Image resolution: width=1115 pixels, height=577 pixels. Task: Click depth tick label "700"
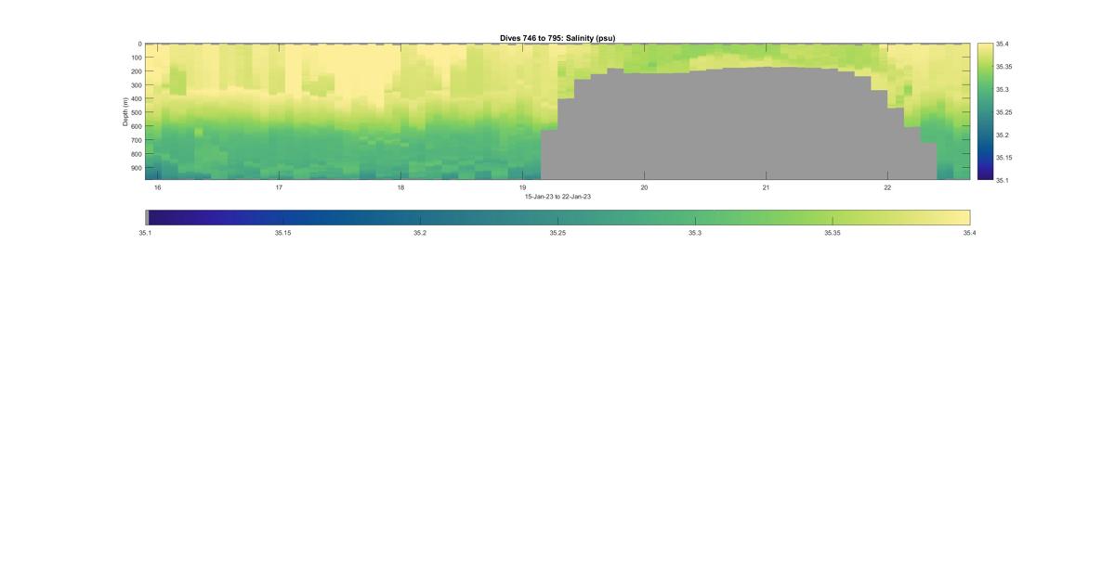(x=136, y=140)
